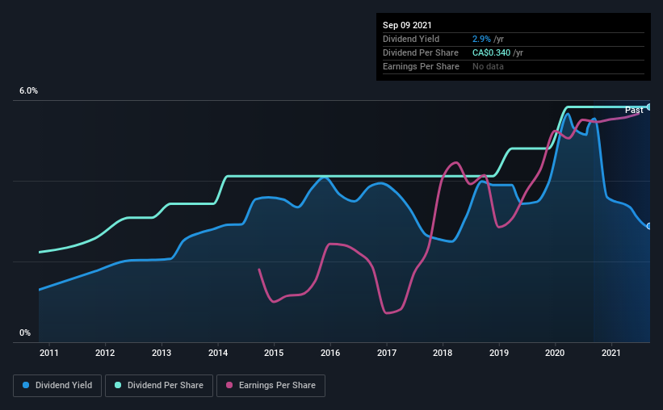Click the blue endpoint marker on yield line
663x410 pixels.
[x=649, y=226]
